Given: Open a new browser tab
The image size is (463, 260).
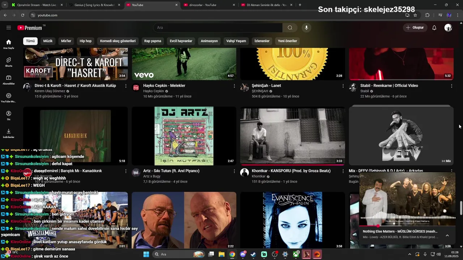Looking at the screenshot, I should 300,5.
